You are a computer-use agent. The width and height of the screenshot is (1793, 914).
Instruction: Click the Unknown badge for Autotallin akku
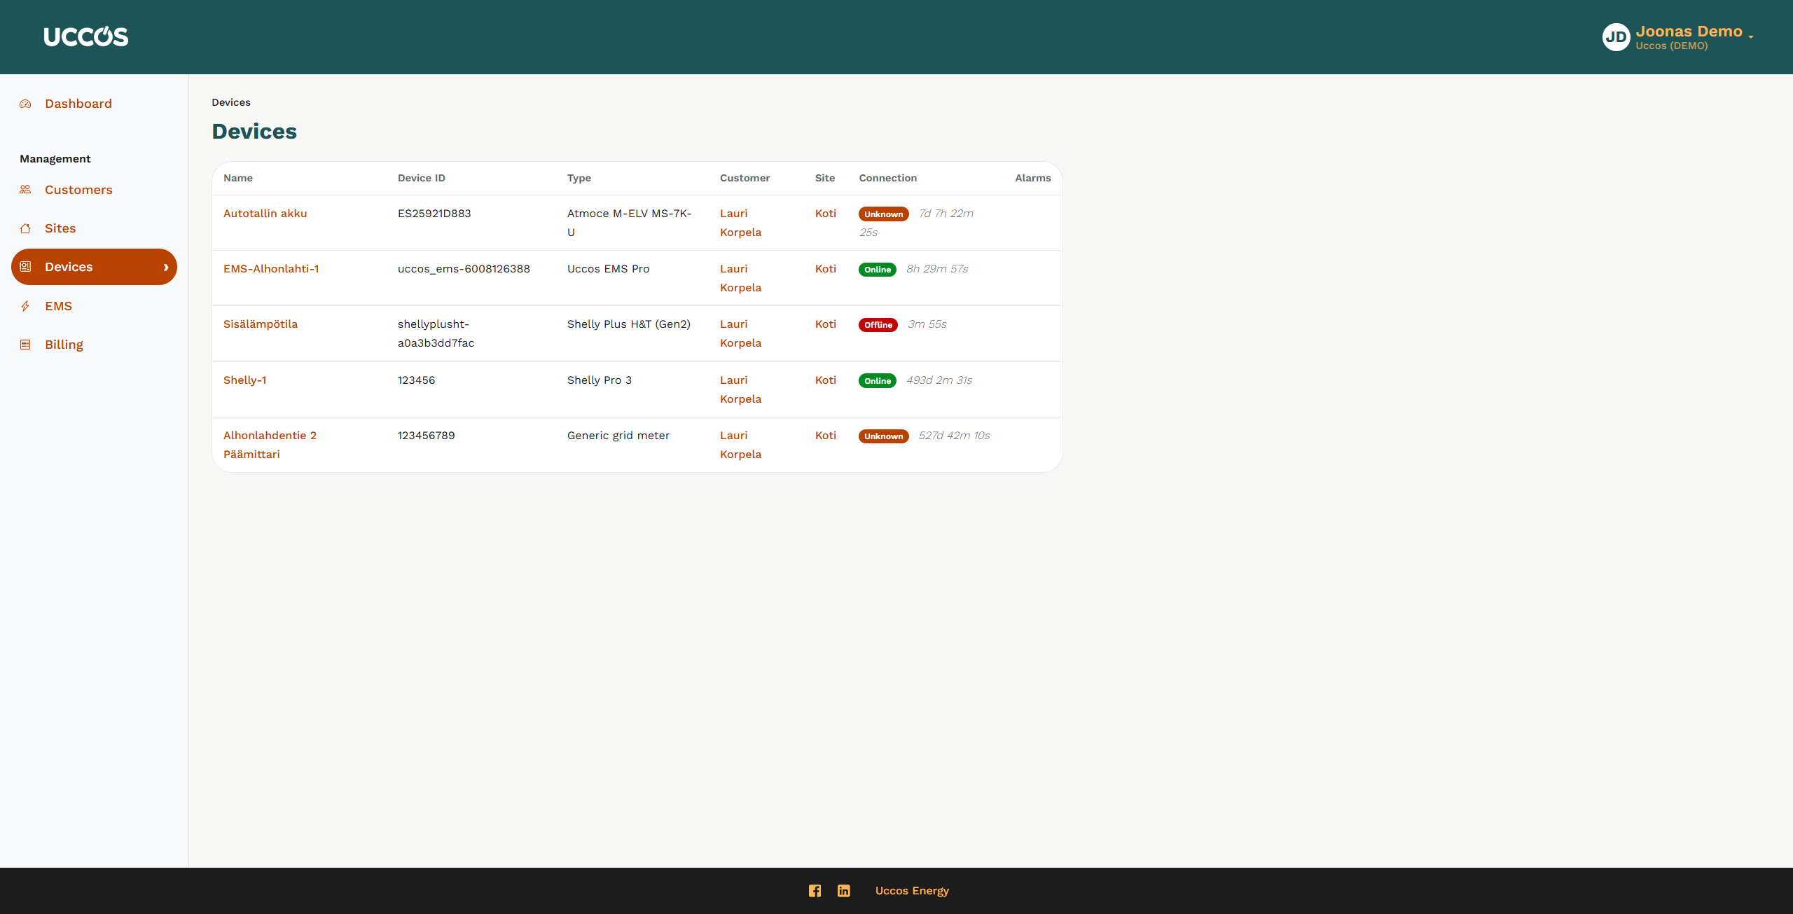tap(884, 214)
